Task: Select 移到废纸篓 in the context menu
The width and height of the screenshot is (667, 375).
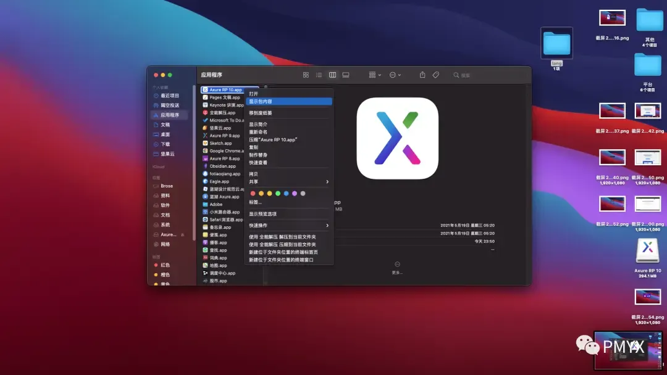Action: [x=266, y=113]
